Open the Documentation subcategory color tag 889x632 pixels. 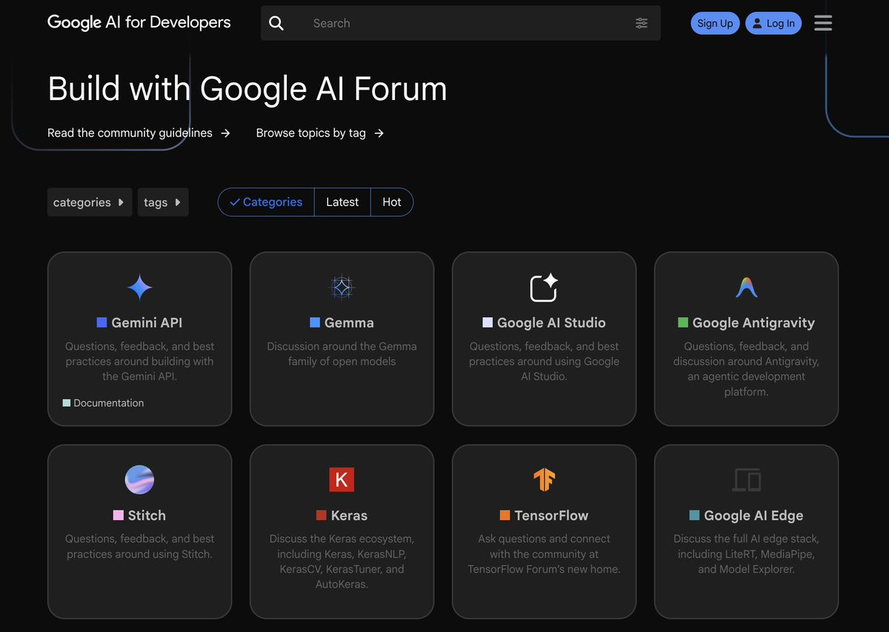click(x=67, y=403)
